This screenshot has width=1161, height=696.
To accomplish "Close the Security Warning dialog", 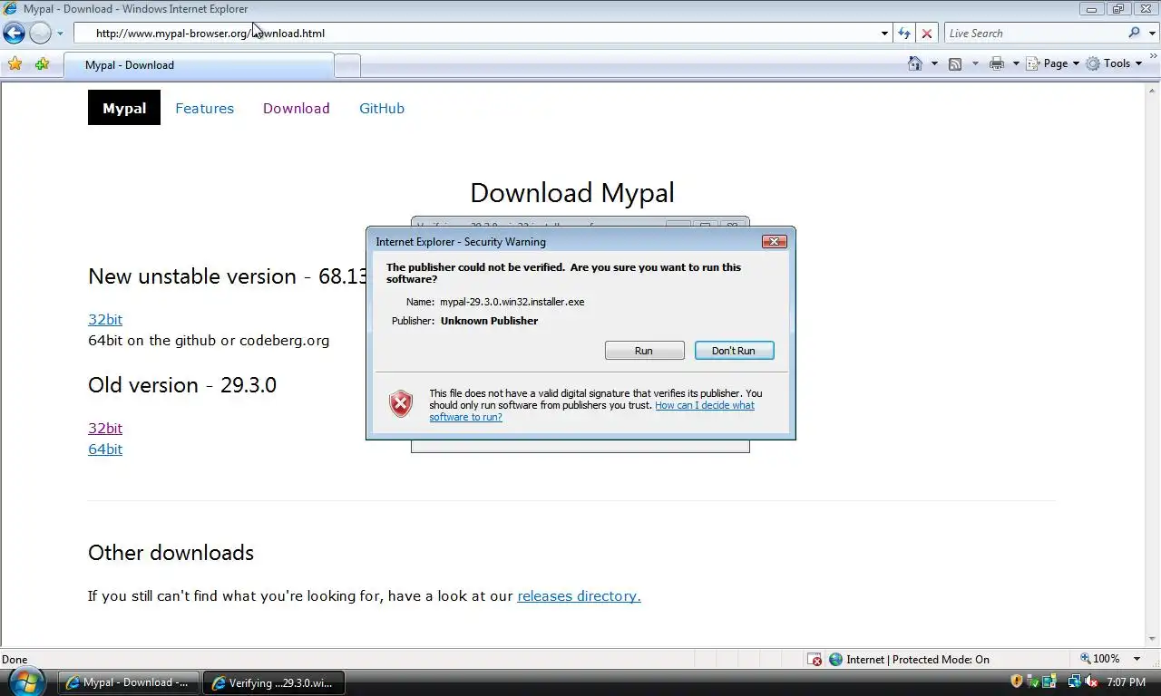I will (x=774, y=241).
